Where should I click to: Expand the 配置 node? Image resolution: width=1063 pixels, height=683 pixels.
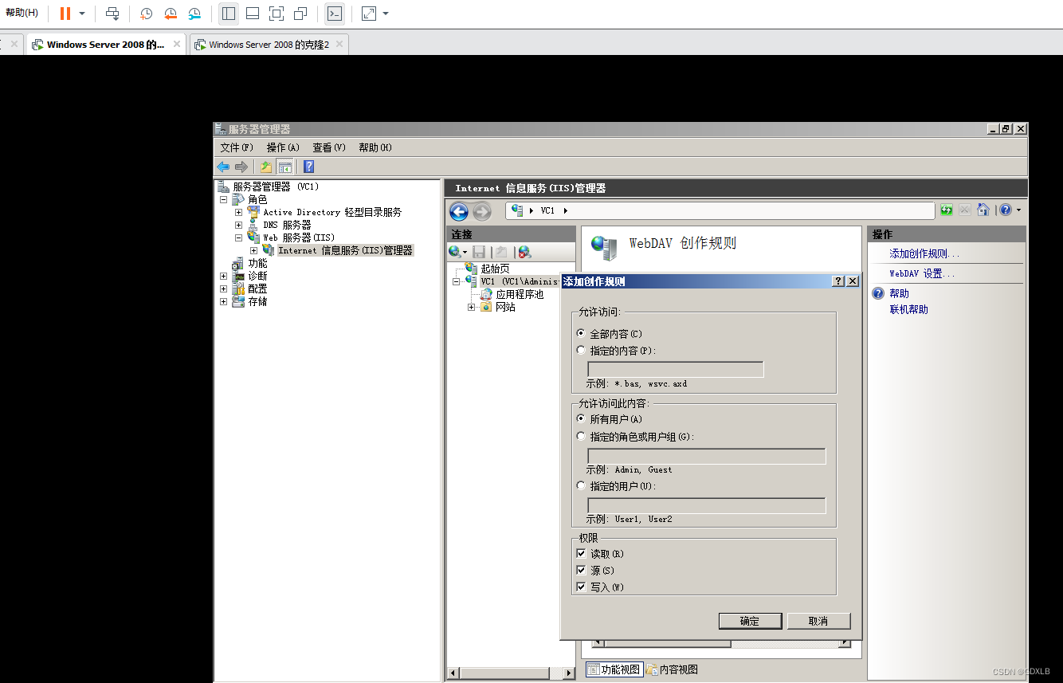[x=224, y=289]
